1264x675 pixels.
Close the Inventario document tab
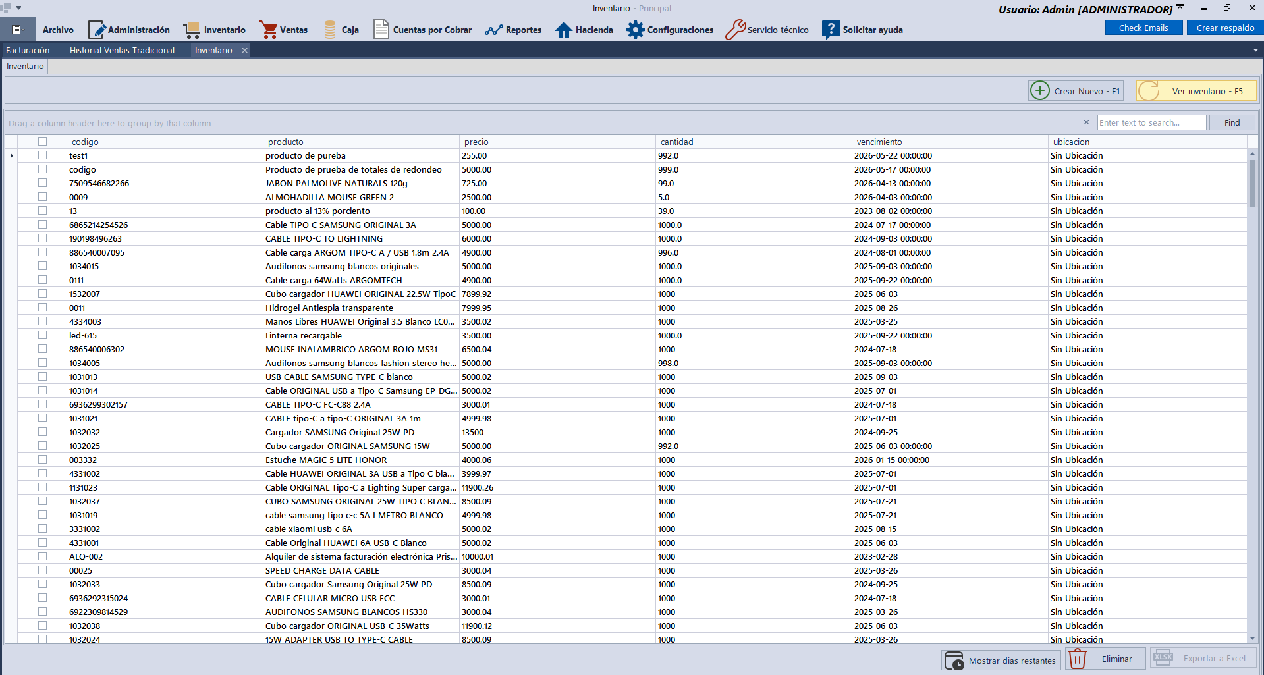244,50
